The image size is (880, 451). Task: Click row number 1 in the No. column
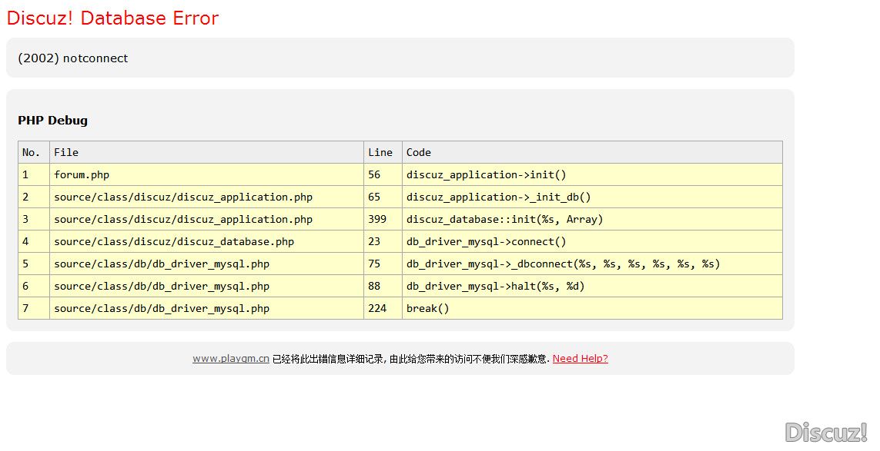click(34, 175)
